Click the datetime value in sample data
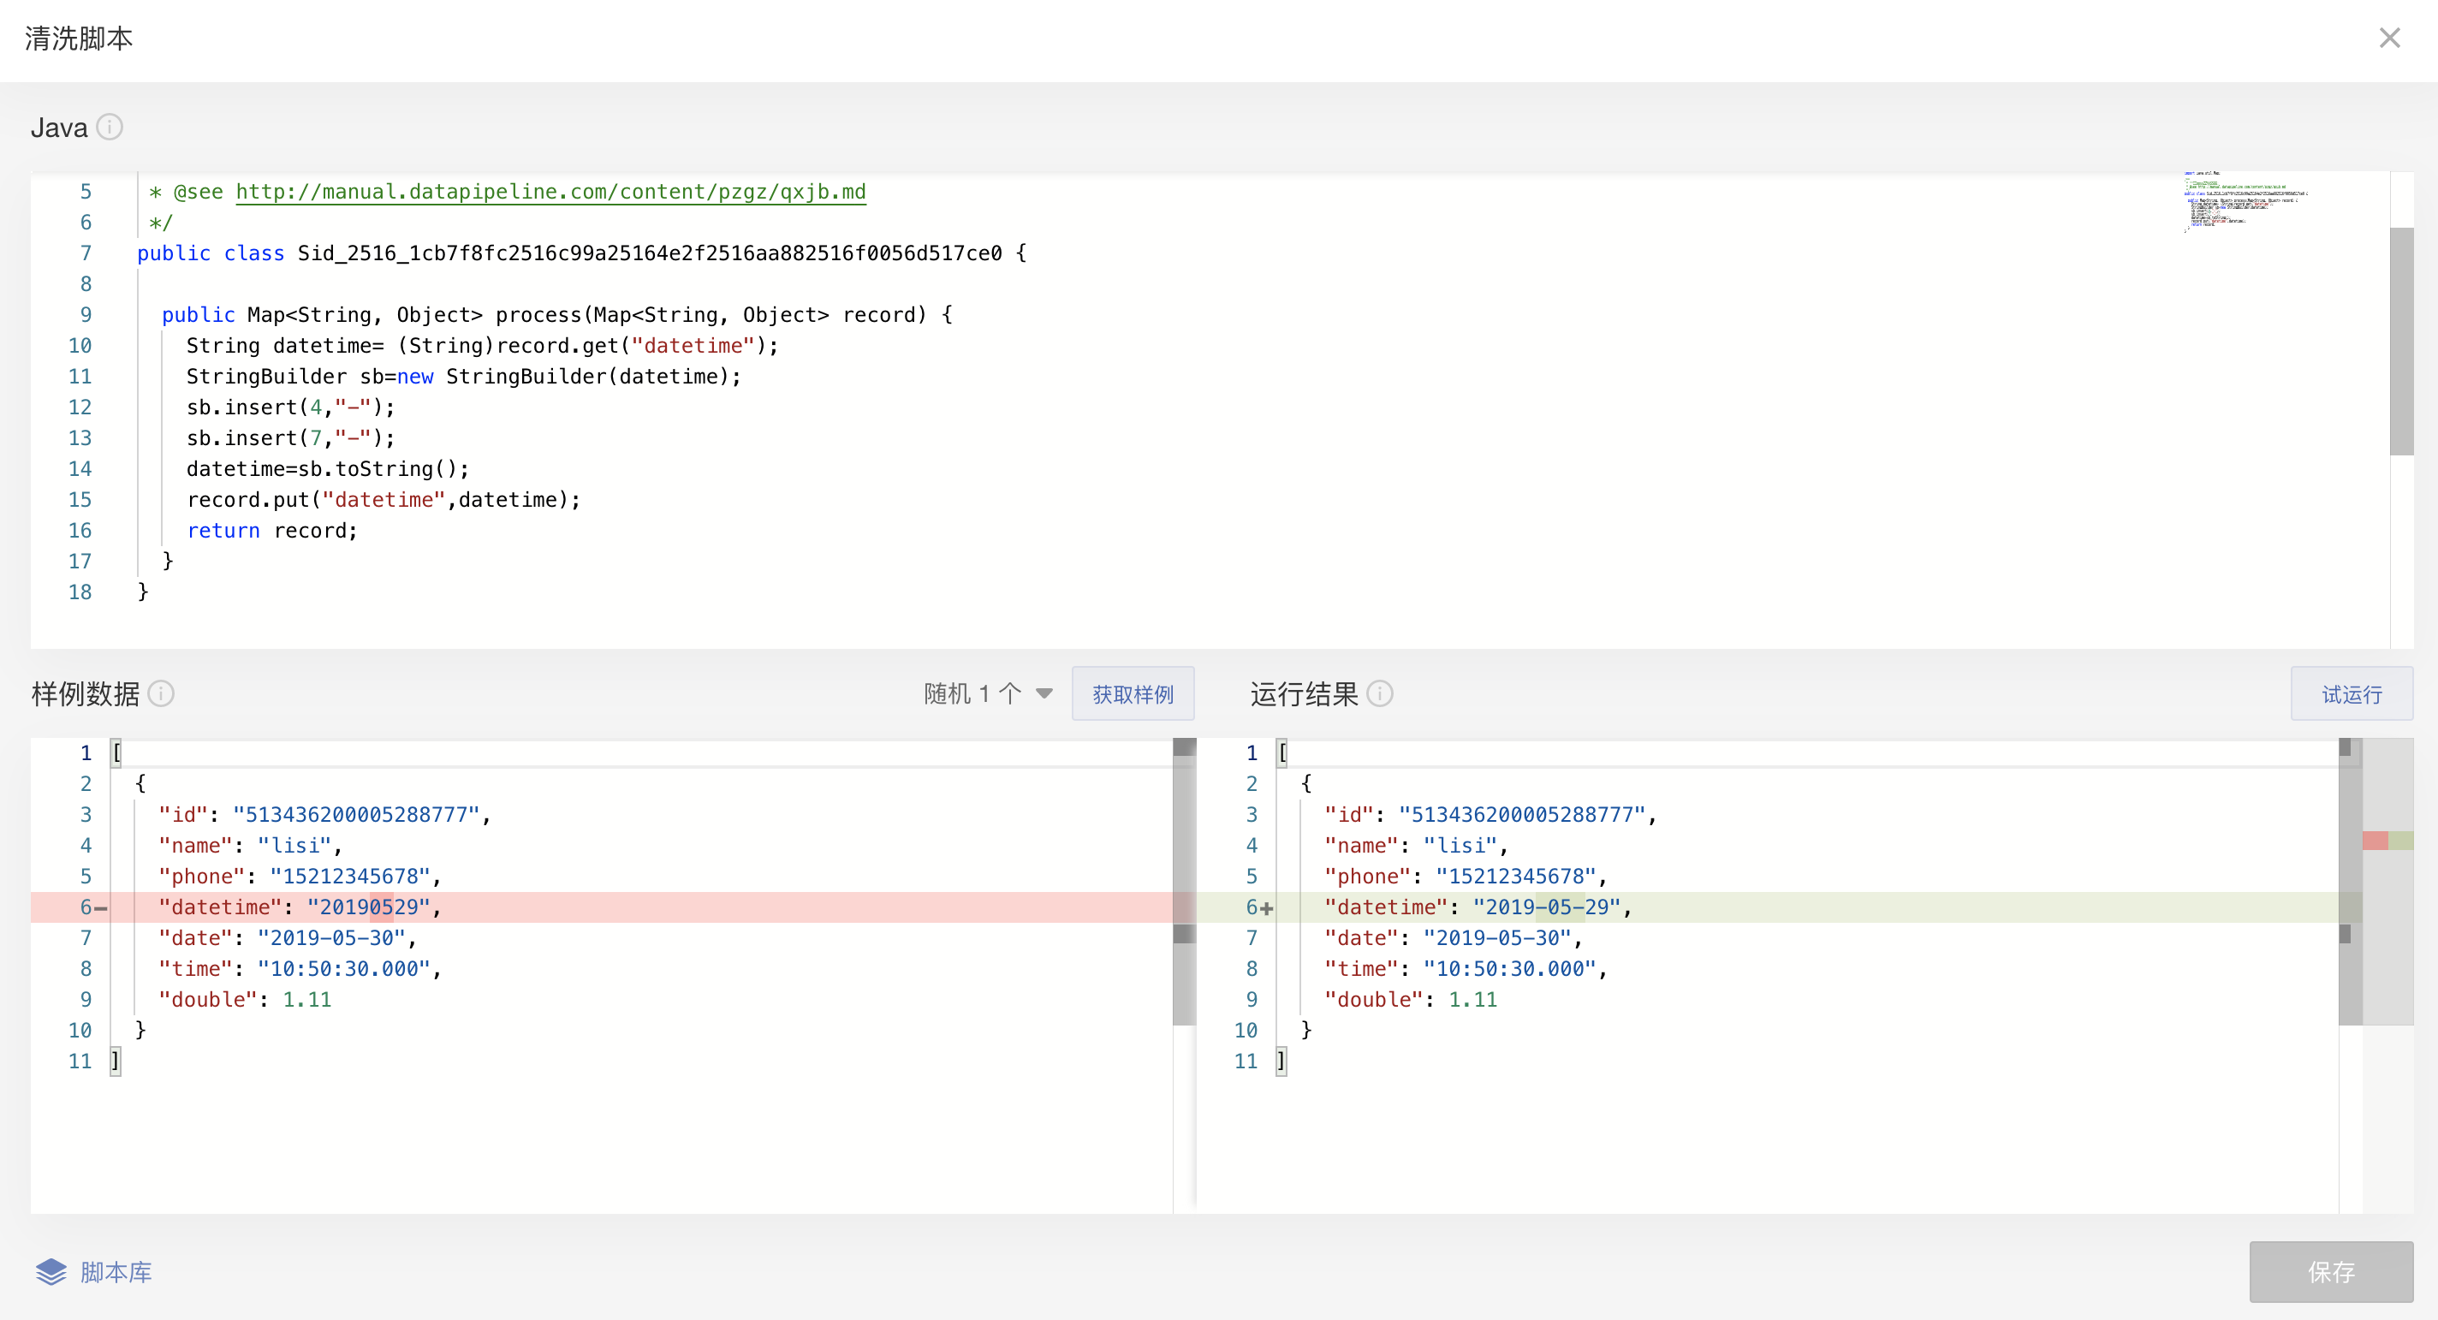 (x=369, y=907)
